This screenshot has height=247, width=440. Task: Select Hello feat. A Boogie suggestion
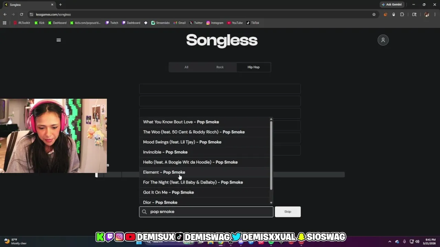click(205, 162)
